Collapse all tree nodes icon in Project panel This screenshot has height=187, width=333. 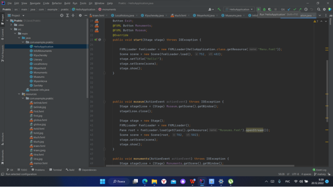(x=73, y=16)
